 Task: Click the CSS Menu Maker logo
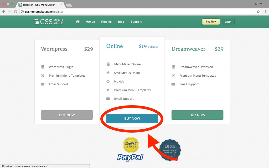tap(48, 22)
